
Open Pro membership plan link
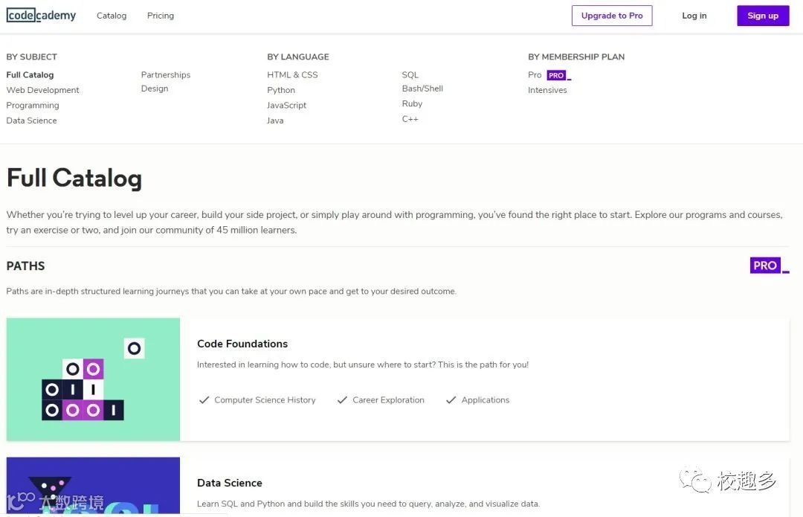click(535, 75)
